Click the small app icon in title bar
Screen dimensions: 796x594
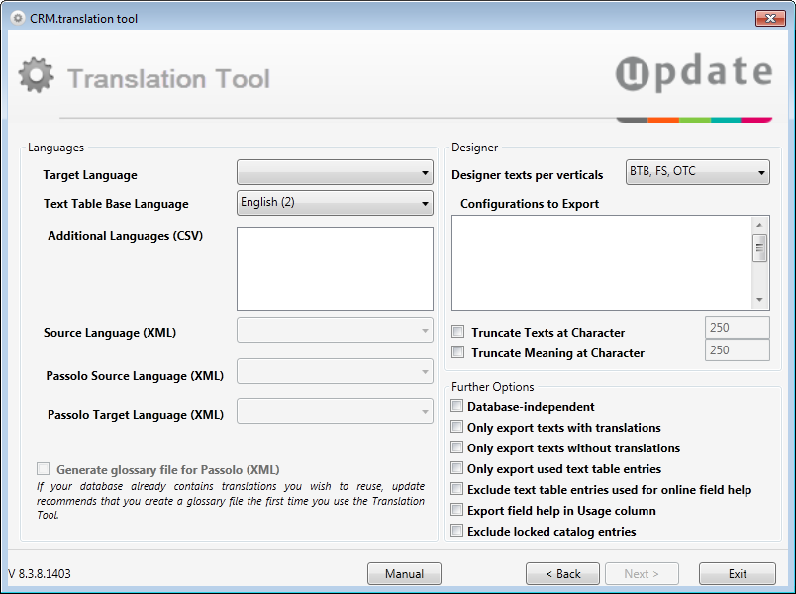18,18
